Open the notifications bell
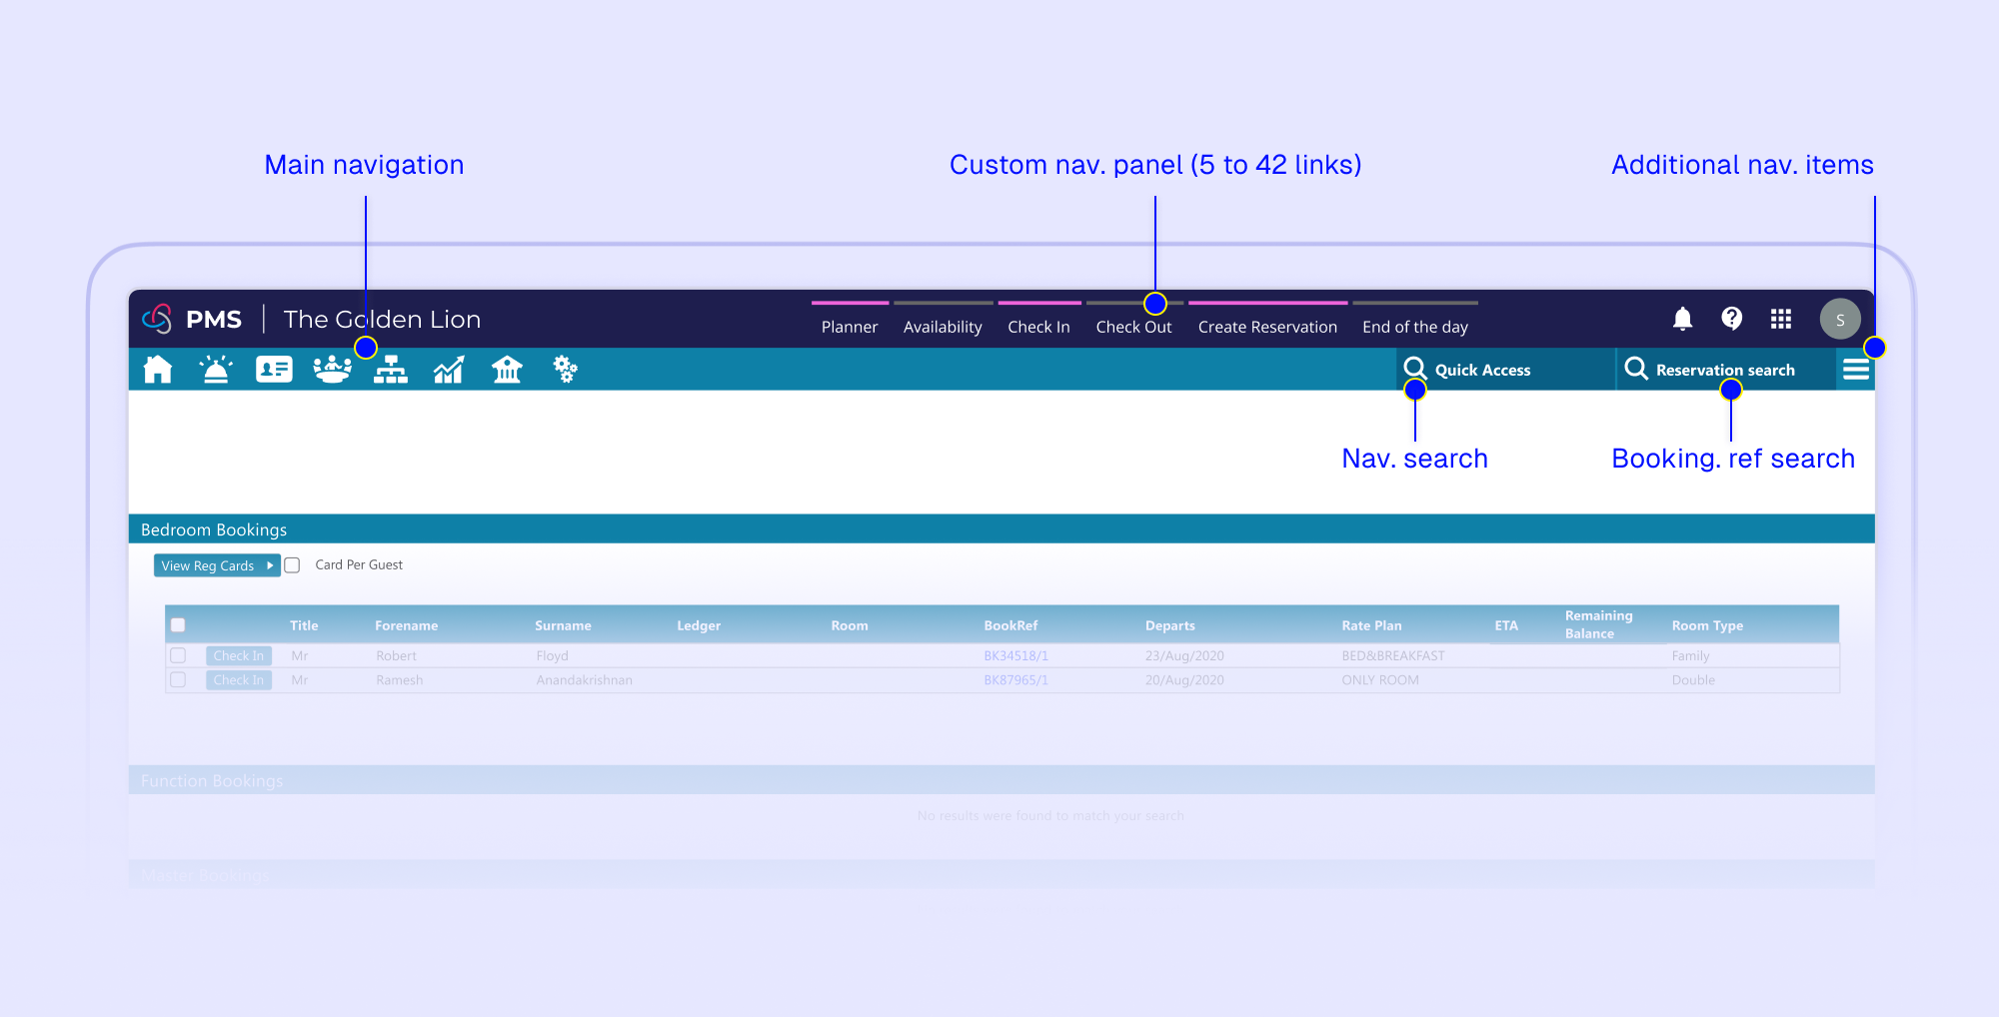 pos(1682,319)
